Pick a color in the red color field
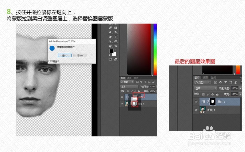 coord(139,49)
